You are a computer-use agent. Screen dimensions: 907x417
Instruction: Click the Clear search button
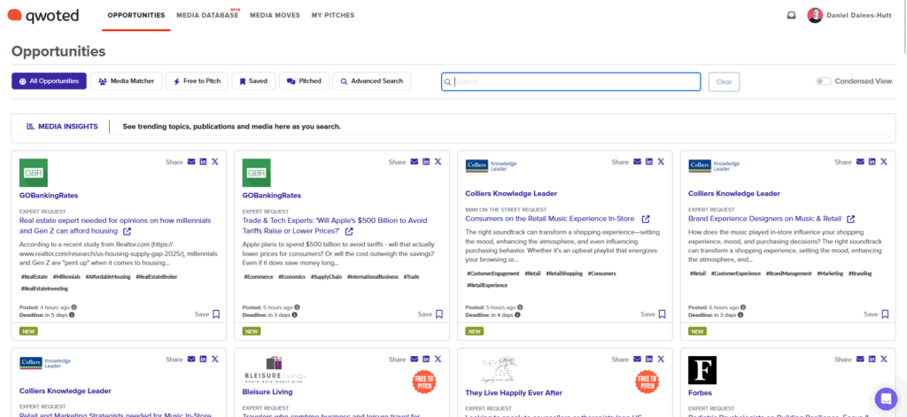pos(725,81)
